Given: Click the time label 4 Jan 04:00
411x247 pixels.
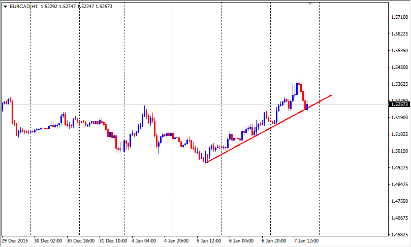Looking at the screenshot, I should pyautogui.click(x=144, y=241).
